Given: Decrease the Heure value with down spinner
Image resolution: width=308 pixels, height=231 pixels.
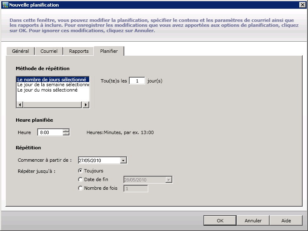Looking at the screenshot, I should point(66,134).
